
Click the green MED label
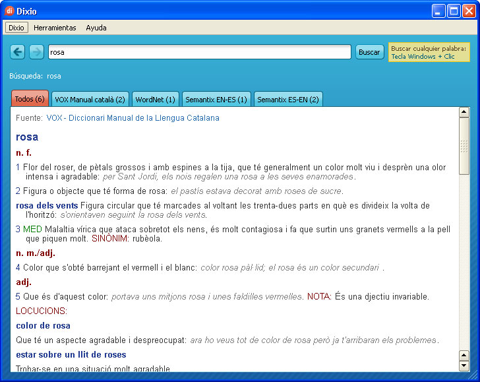pos(32,229)
